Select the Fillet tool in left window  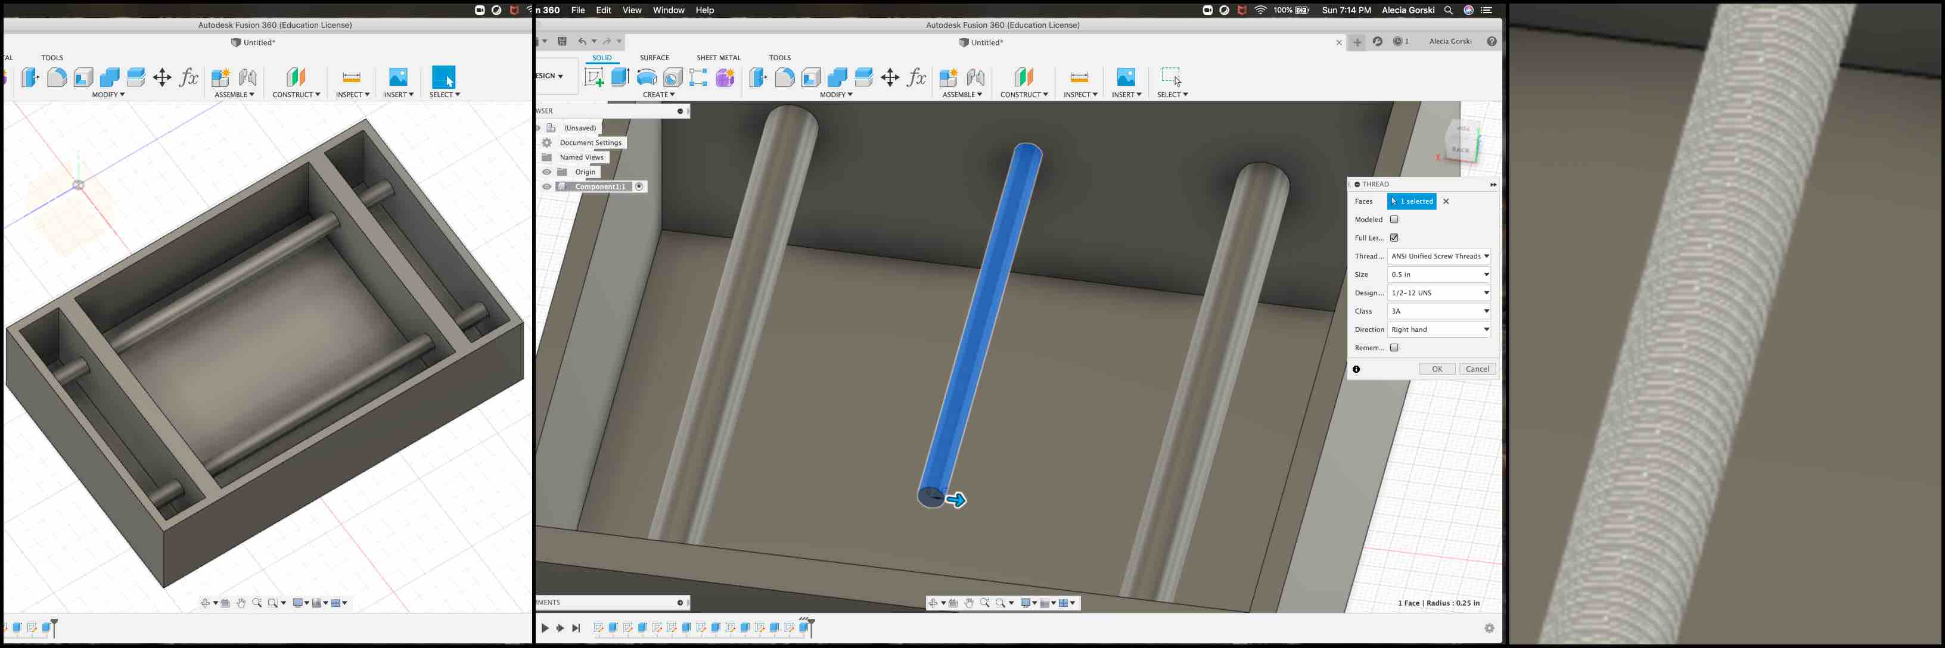[57, 77]
